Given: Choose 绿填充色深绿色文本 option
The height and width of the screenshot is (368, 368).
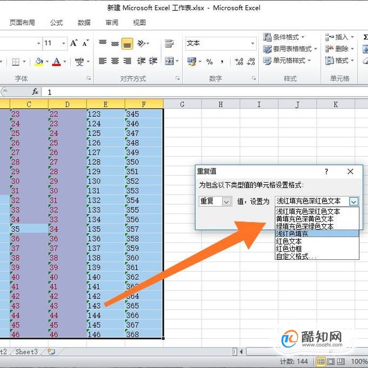Looking at the screenshot, I should tap(317, 226).
